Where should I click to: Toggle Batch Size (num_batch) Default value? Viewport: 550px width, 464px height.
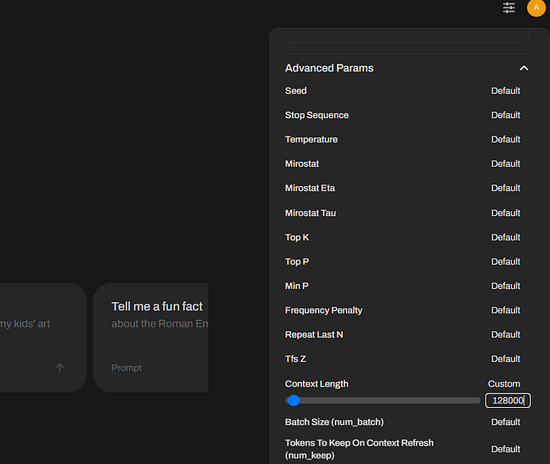pos(505,422)
